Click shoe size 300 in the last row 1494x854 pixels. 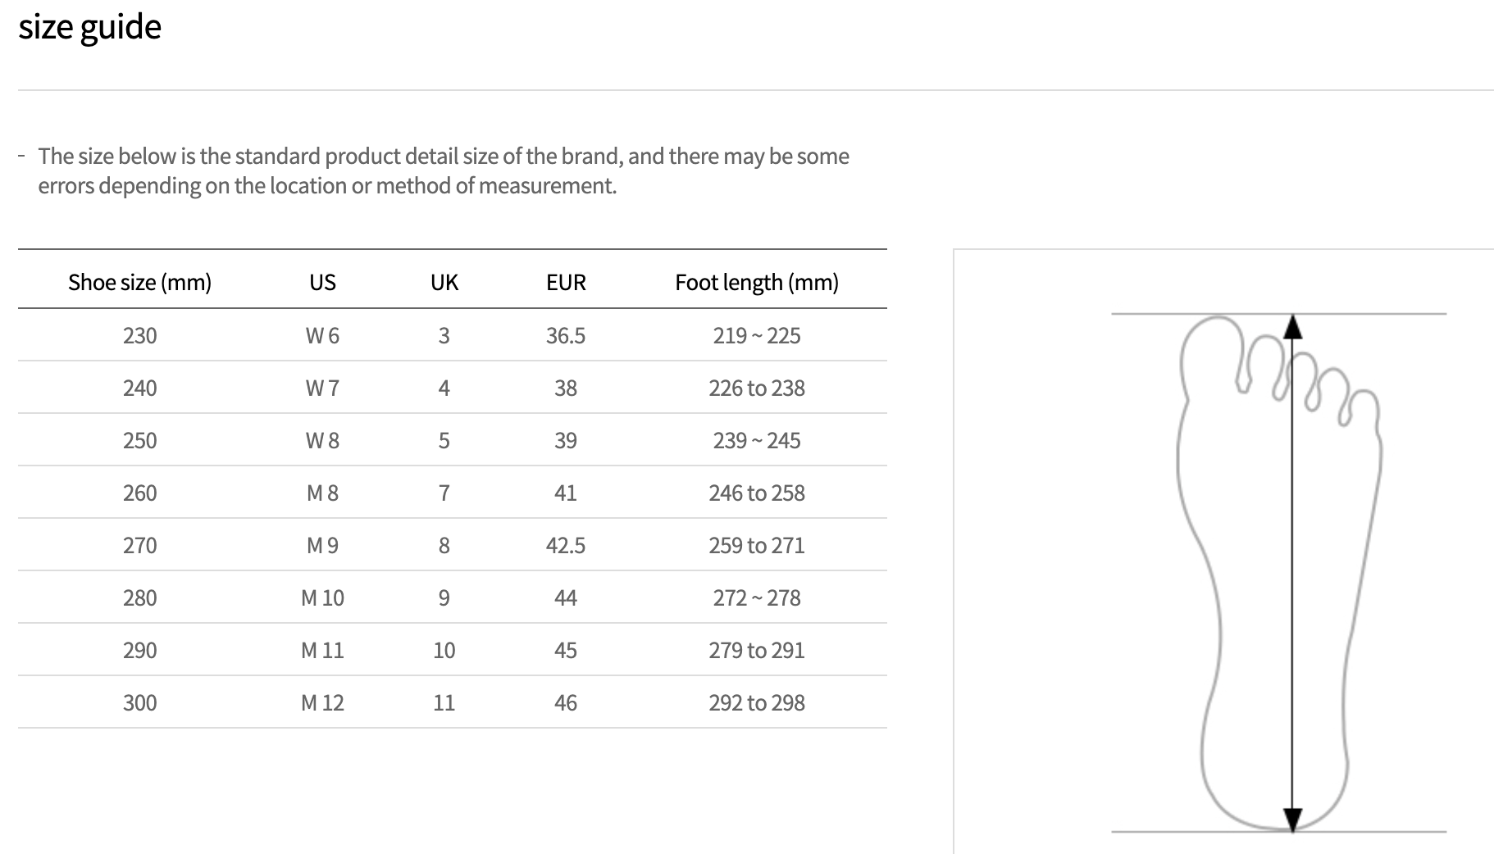pyautogui.click(x=139, y=702)
